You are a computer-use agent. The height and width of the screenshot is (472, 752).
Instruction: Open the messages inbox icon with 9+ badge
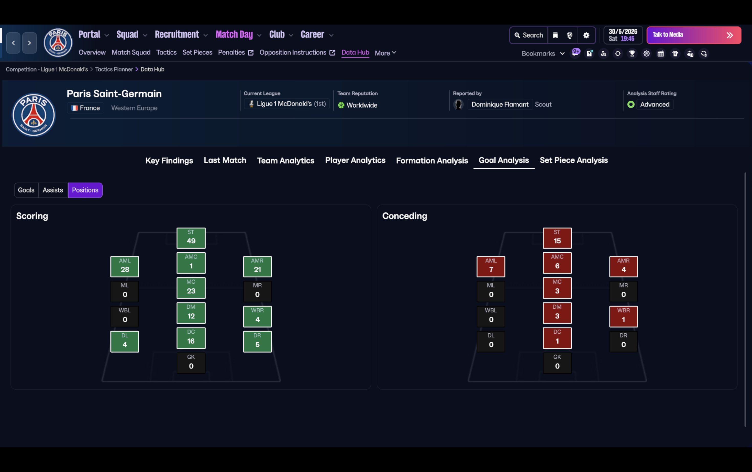coord(575,53)
